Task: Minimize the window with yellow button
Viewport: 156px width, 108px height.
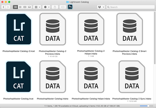Action: [x=6, y=2]
